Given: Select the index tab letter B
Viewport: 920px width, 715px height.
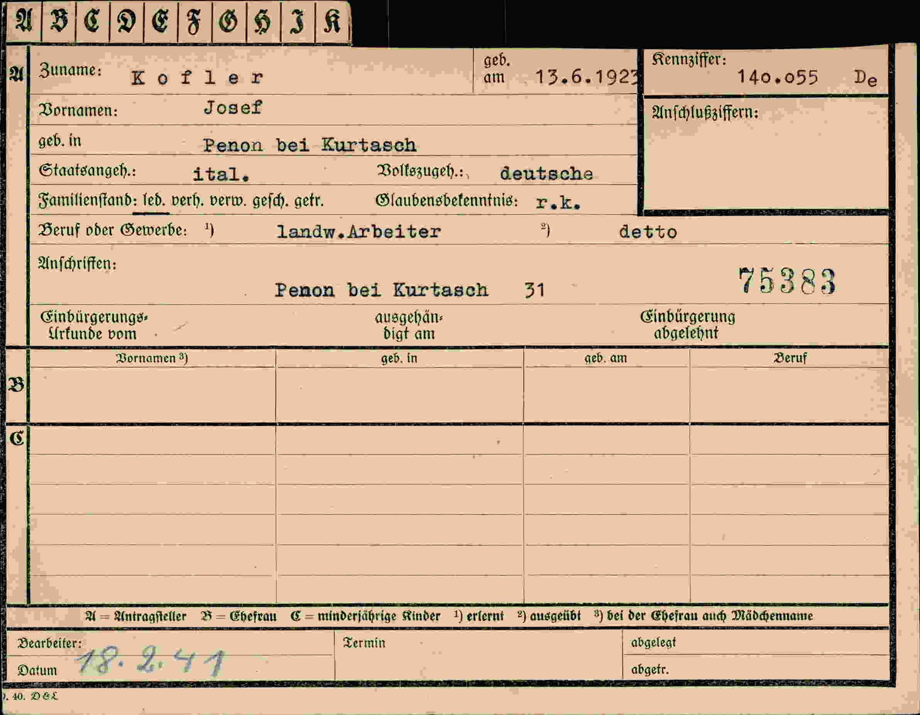Looking at the screenshot, I should coord(59,21).
